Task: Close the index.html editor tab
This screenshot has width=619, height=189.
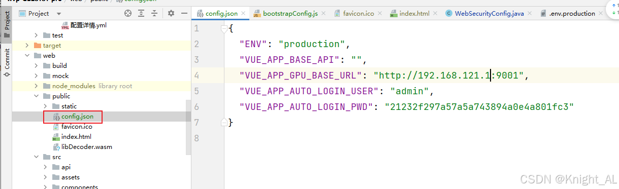Action: [435, 14]
